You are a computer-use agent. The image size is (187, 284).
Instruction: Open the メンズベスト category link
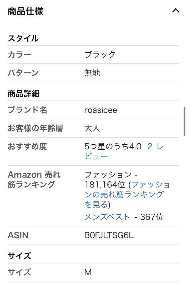coord(107,217)
